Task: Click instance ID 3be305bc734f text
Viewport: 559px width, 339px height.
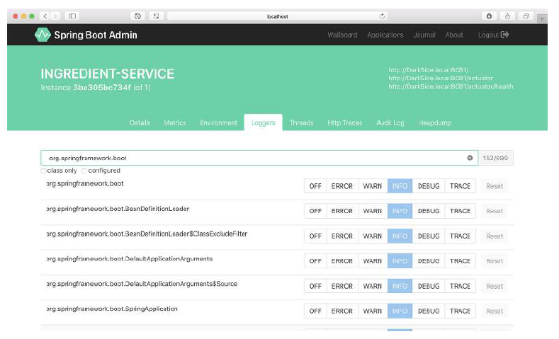Action: (x=102, y=88)
